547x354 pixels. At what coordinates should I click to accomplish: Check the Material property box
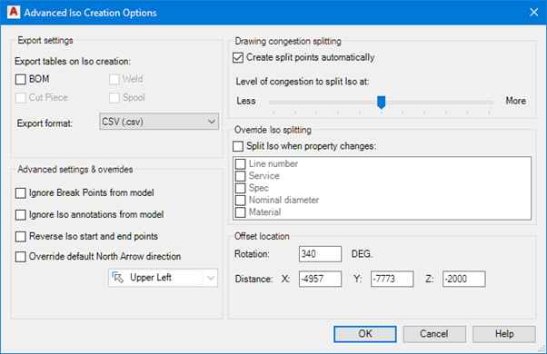click(241, 212)
